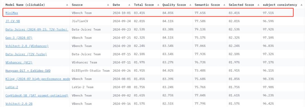Select subject consistency 97.51% cell

click(268, 13)
